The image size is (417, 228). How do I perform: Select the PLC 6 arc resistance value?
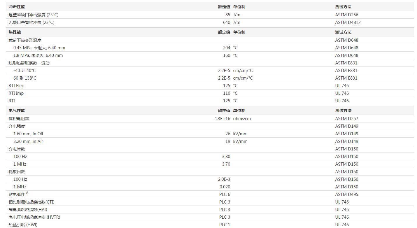225,194
